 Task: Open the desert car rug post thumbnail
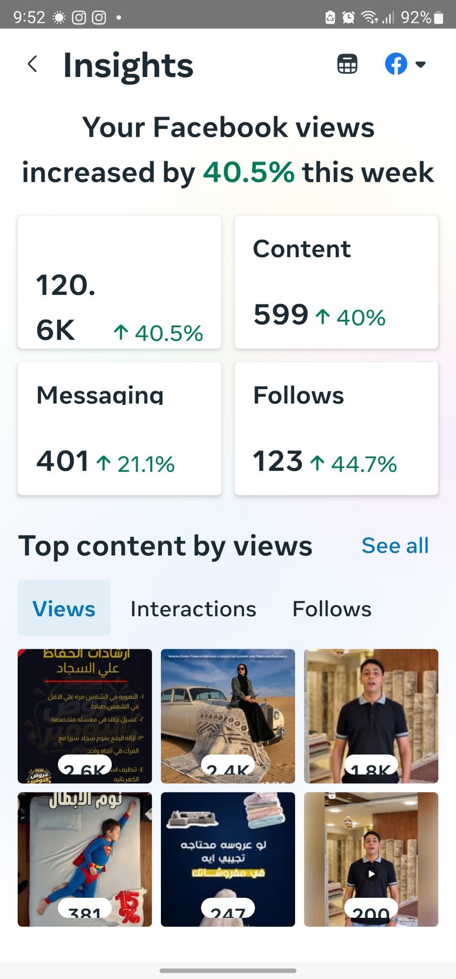pos(228,716)
